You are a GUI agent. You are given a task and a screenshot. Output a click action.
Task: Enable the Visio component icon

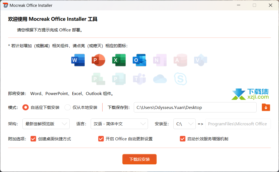(x=201, y=60)
